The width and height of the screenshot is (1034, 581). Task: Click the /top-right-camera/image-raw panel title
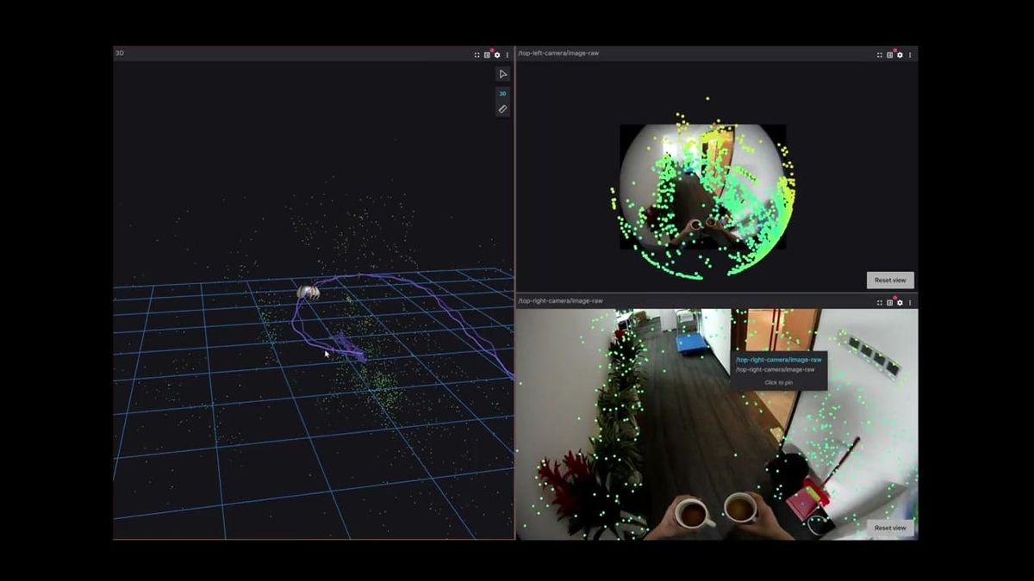point(560,301)
